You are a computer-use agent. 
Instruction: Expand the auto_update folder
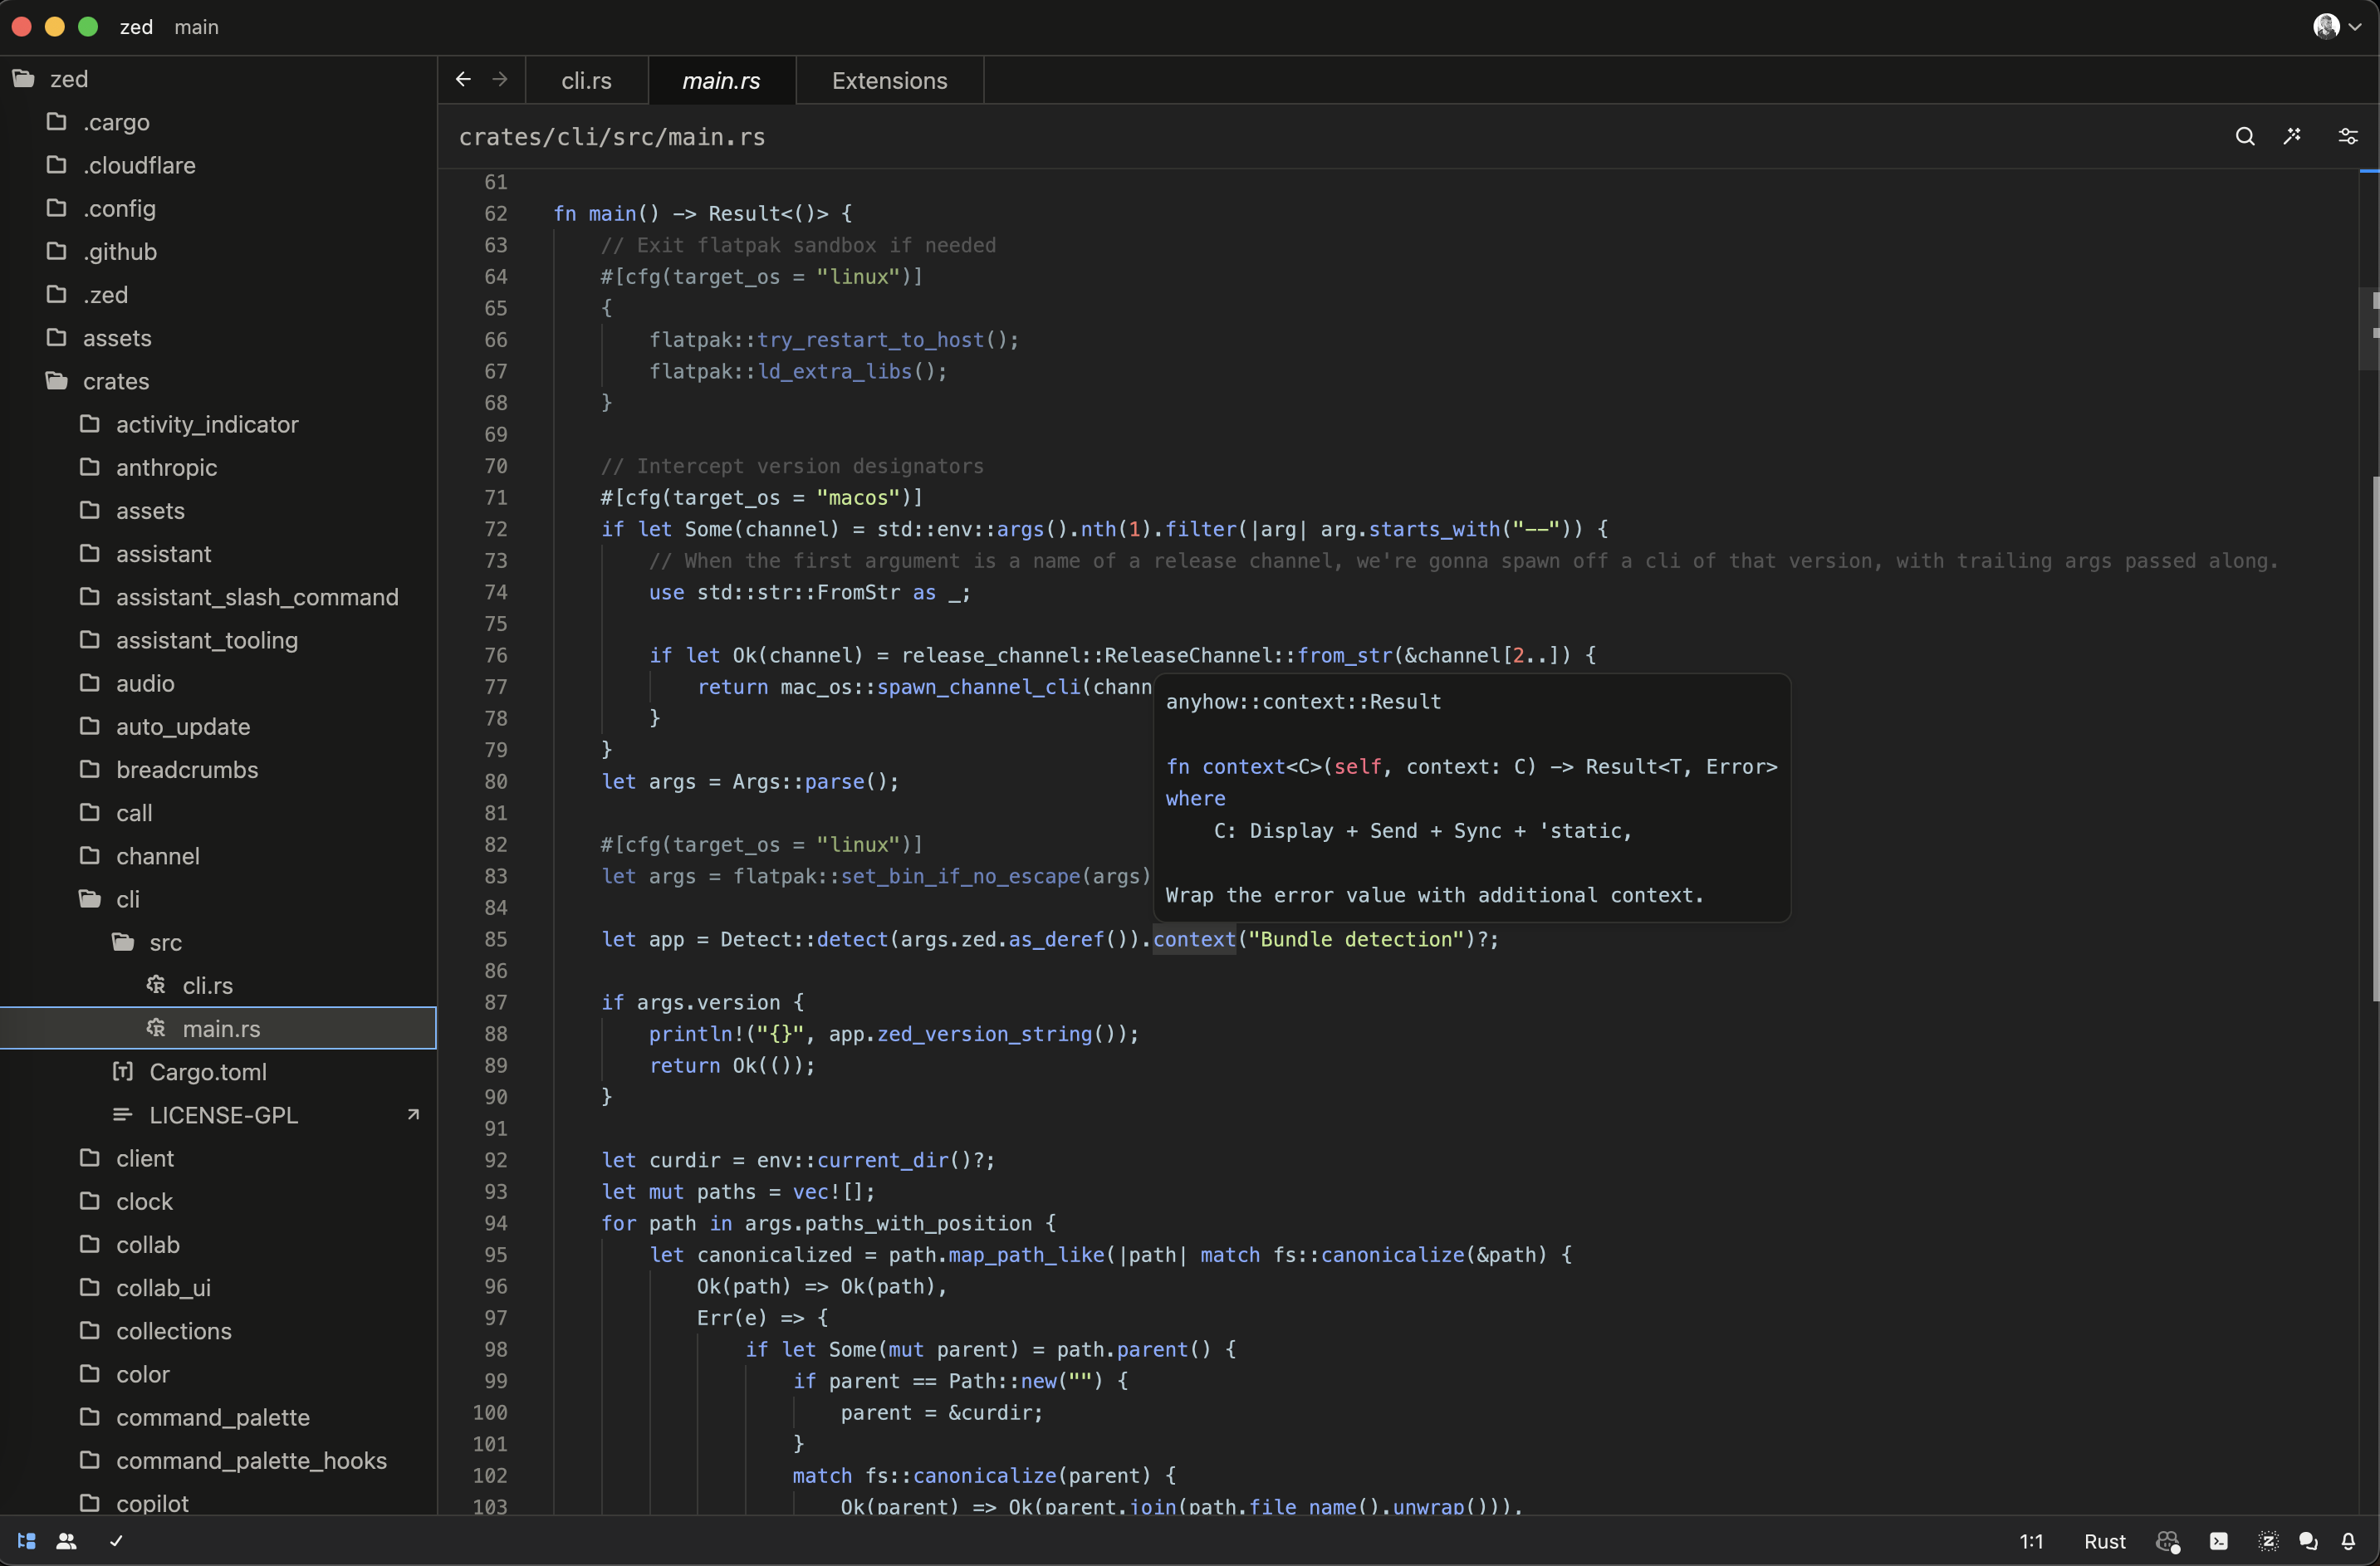point(218,726)
